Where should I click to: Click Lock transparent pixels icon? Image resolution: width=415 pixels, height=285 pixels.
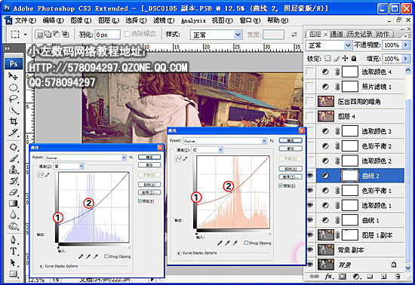[327, 58]
